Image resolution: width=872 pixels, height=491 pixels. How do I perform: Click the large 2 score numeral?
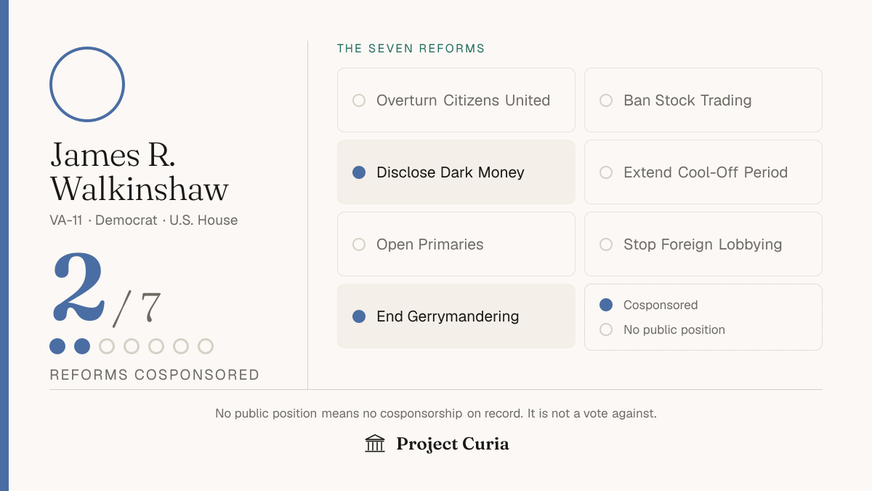tap(78, 288)
